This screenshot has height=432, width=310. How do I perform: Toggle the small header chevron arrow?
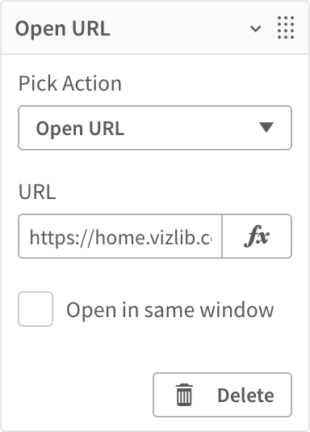point(255,28)
